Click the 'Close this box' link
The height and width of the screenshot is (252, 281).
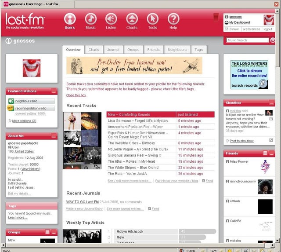pyautogui.click(x=76, y=95)
